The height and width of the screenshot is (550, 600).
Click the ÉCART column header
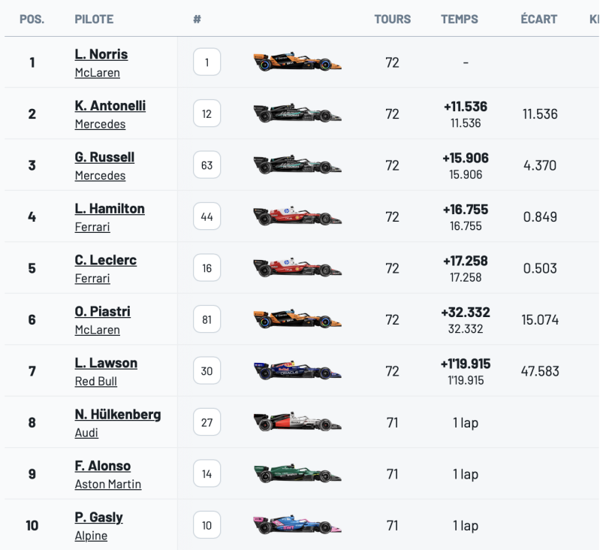pos(538,19)
